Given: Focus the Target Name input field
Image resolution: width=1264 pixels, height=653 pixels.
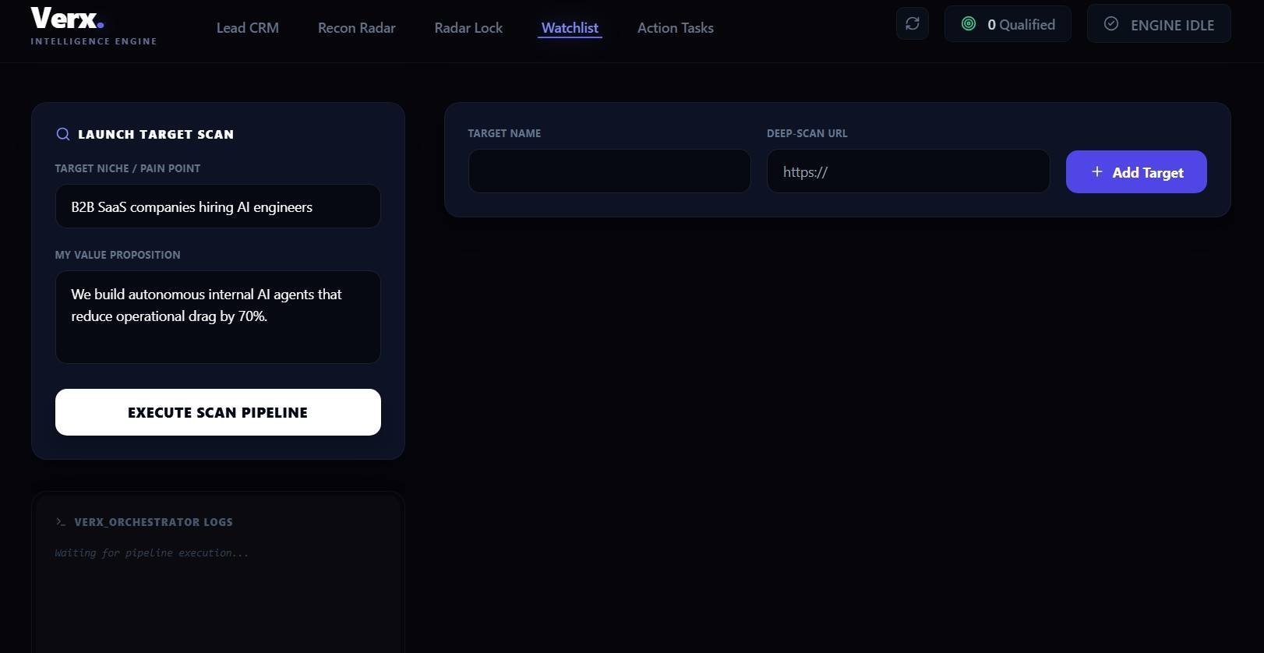Looking at the screenshot, I should click(609, 171).
